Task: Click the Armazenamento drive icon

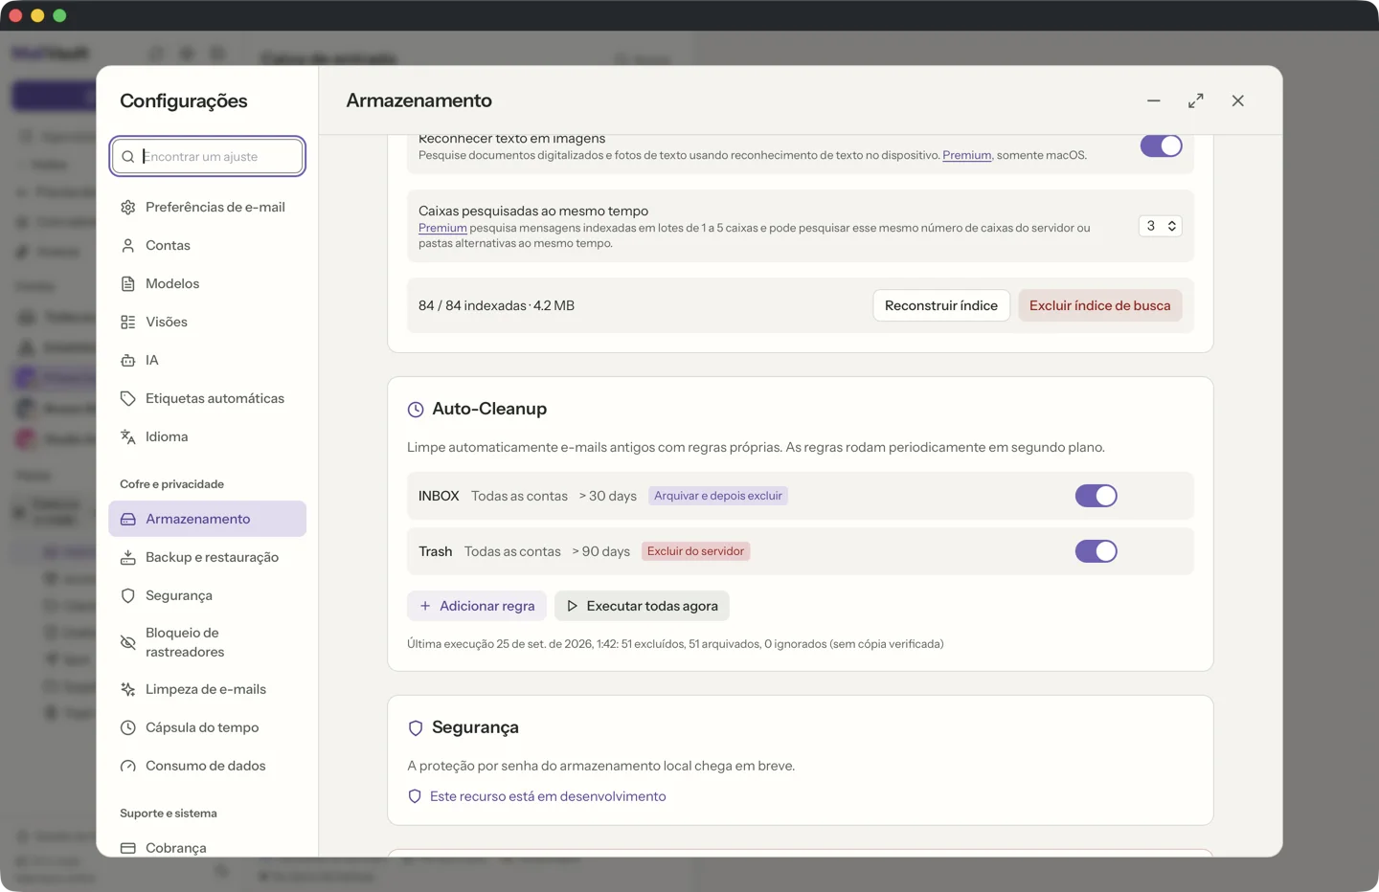Action: [128, 519]
